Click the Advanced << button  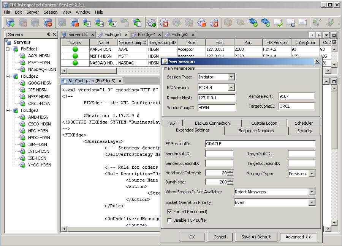pyautogui.click(x=298, y=237)
